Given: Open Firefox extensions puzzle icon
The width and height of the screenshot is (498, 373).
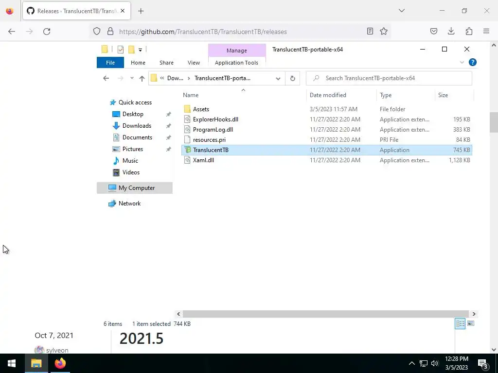Looking at the screenshot, I should 469,32.
